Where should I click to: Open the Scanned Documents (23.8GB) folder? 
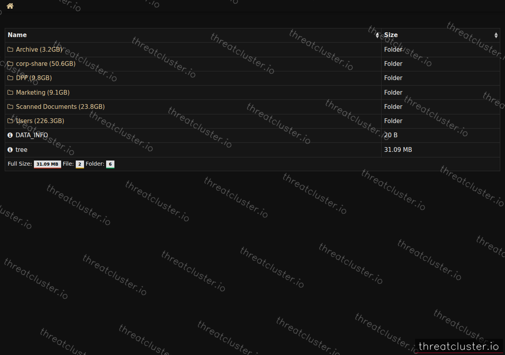(x=60, y=106)
